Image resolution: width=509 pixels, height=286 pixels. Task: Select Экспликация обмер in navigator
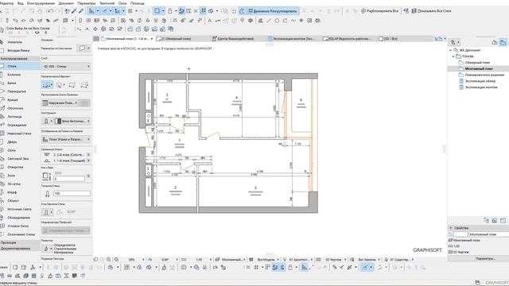480,81
